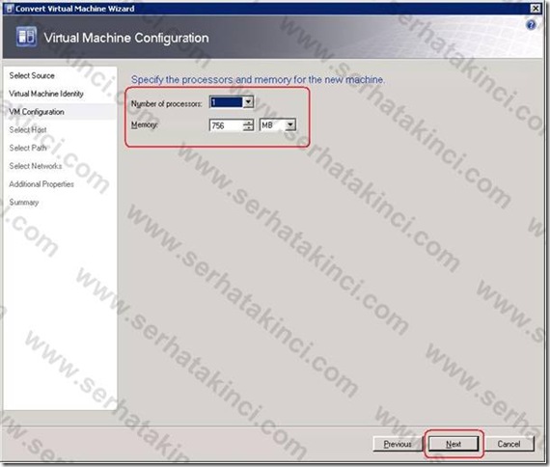Image resolution: width=550 pixels, height=467 pixels.
Task: Go to the Select Source step
Action: [x=32, y=75]
